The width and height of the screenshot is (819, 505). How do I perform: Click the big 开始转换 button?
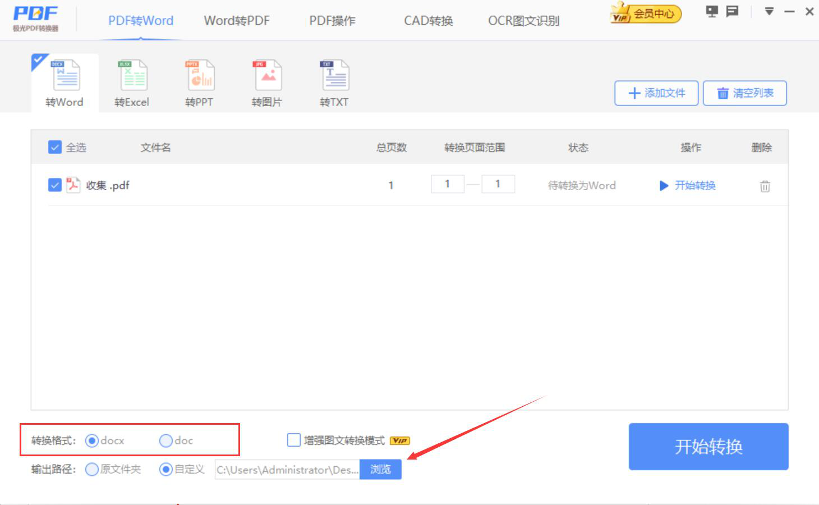[708, 447]
